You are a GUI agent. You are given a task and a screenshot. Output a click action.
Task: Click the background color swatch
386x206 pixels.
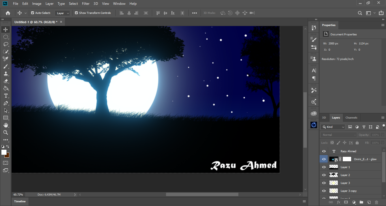[7, 155]
